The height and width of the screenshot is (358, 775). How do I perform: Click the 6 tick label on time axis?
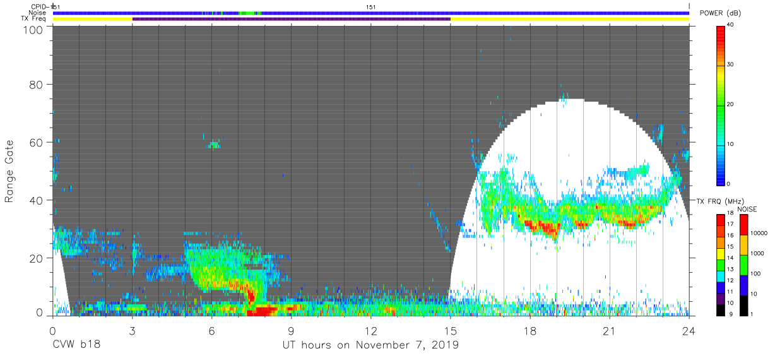click(x=211, y=331)
